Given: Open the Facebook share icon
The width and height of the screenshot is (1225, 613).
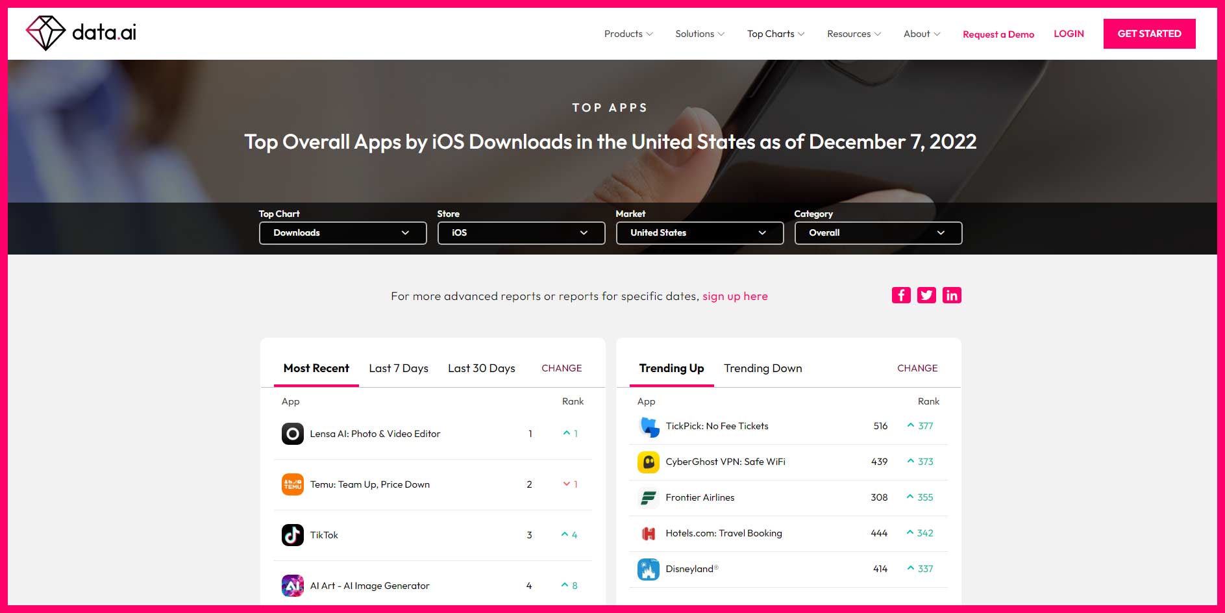Looking at the screenshot, I should 901,295.
